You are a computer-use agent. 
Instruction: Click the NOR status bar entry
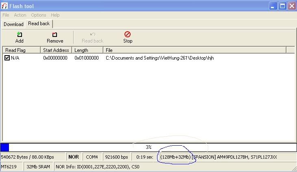point(74,157)
